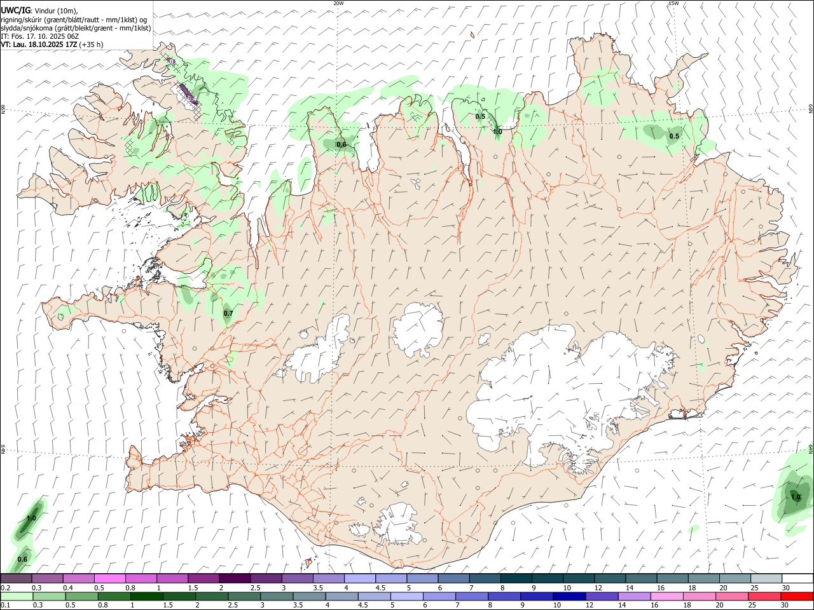Pick the dark purple 2 swatch in snow scale

click(x=234, y=579)
